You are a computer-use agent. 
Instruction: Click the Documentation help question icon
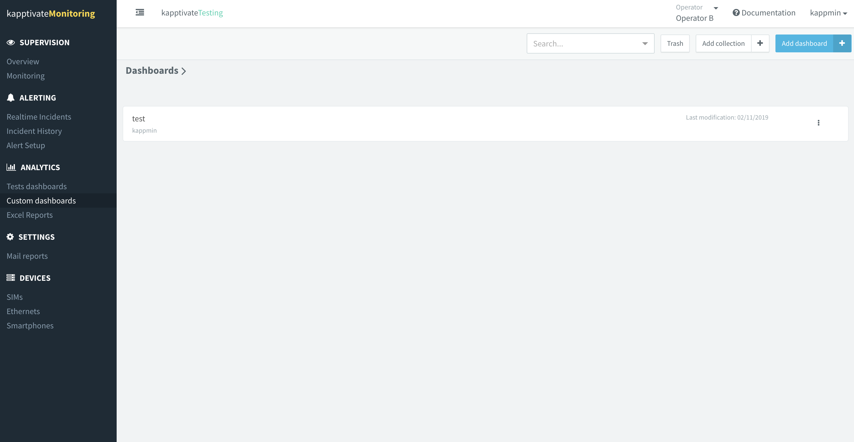tap(736, 12)
